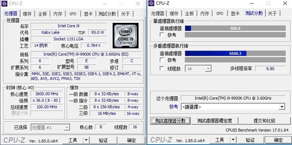Click the 验证 button in left window
This screenshot has height=145, width=292.
[103, 140]
